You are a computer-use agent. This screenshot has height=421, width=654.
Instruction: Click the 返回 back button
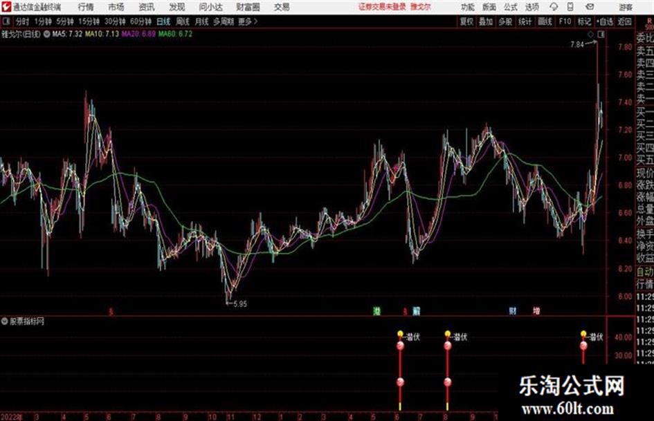(x=624, y=21)
